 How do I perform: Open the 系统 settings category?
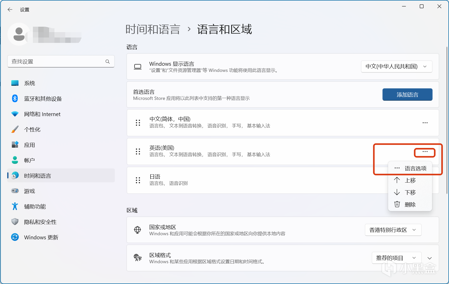point(61,83)
